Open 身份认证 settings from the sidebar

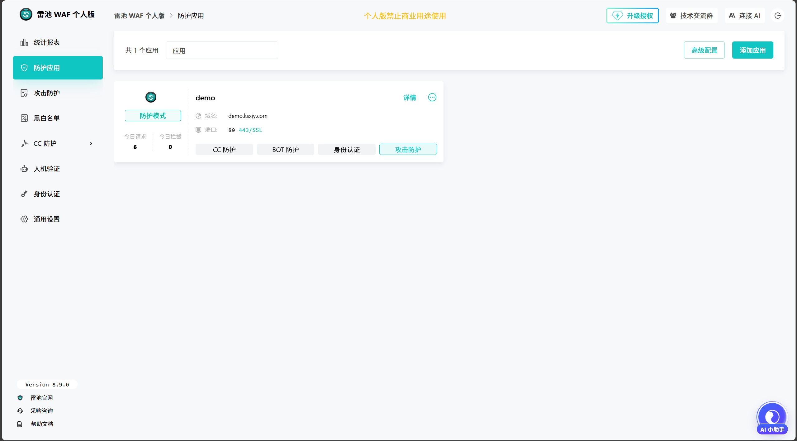click(47, 194)
